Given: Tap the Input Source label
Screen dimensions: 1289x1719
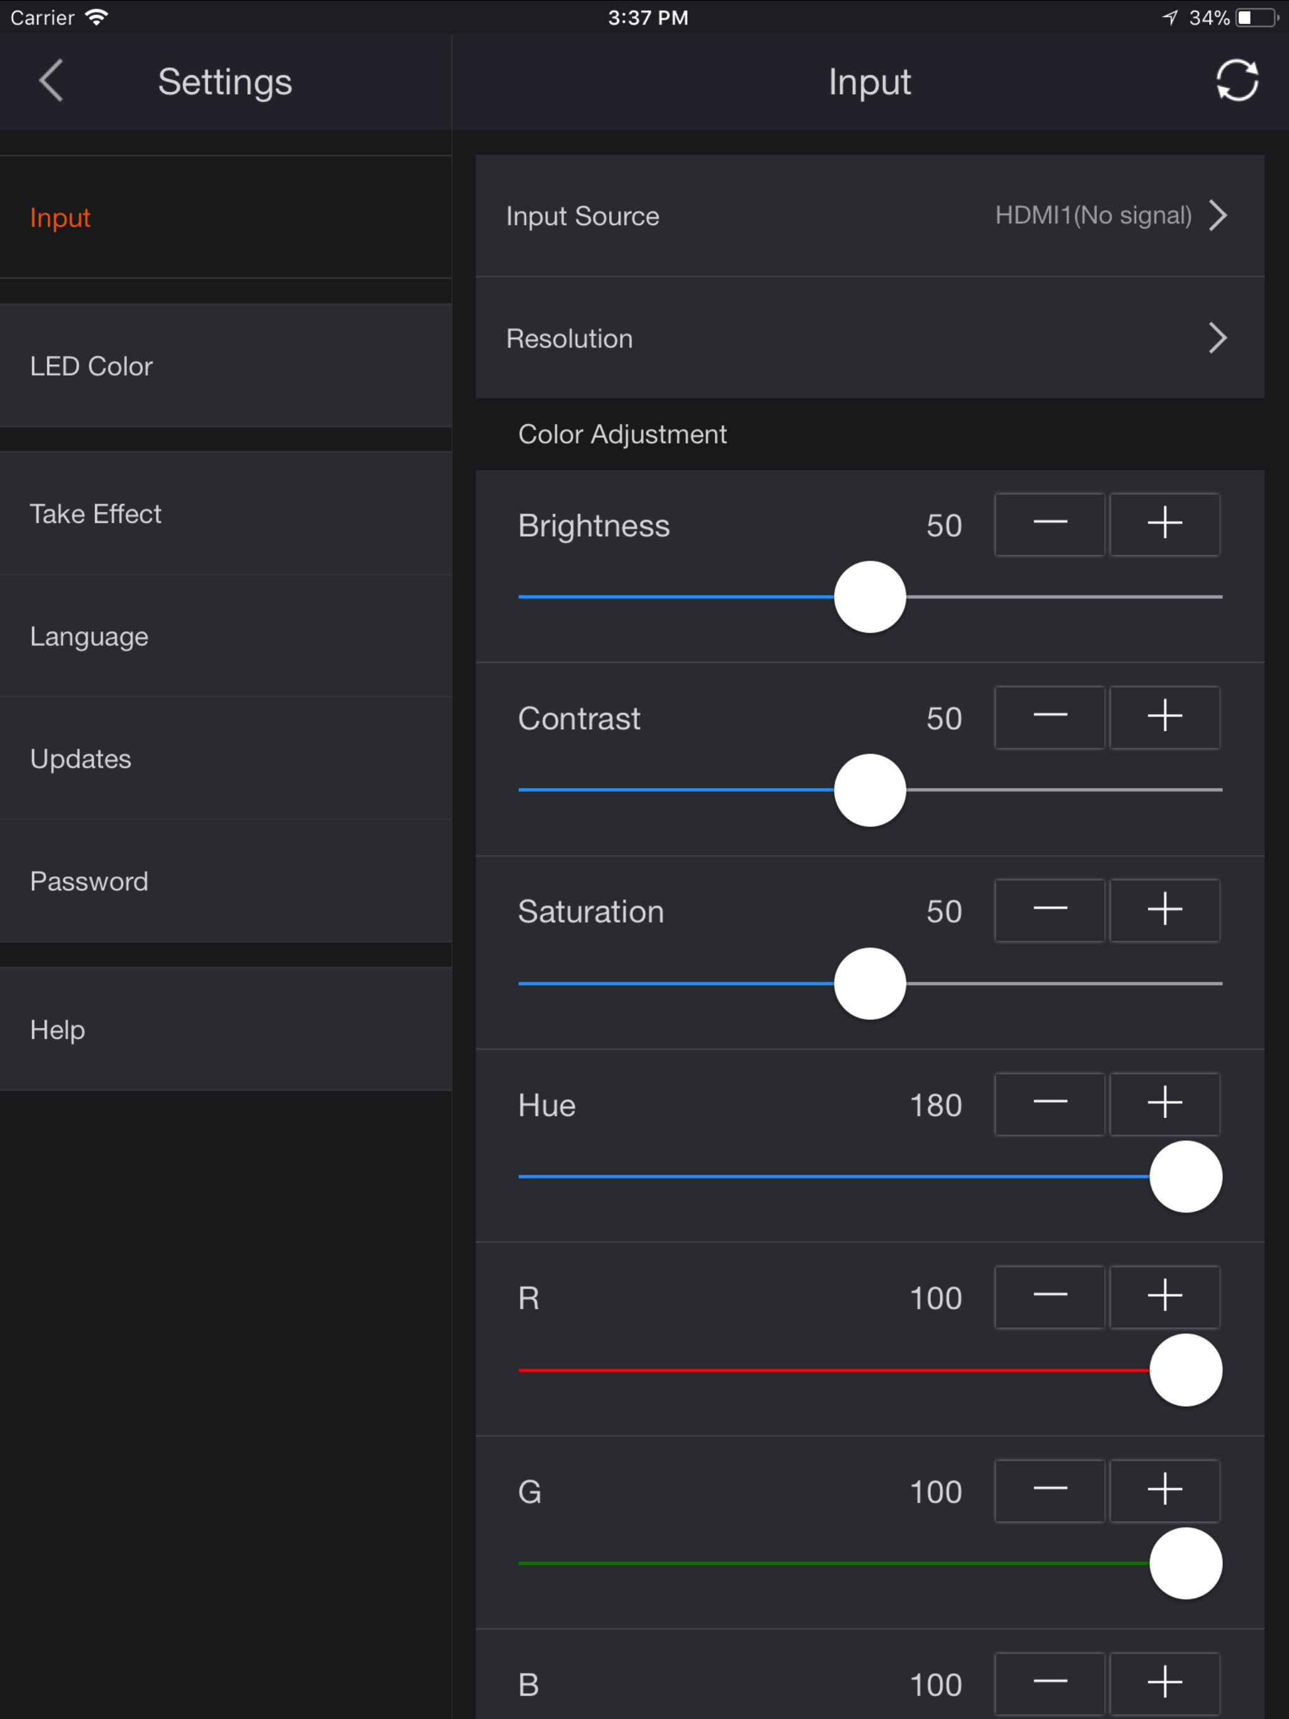Looking at the screenshot, I should pyautogui.click(x=582, y=216).
